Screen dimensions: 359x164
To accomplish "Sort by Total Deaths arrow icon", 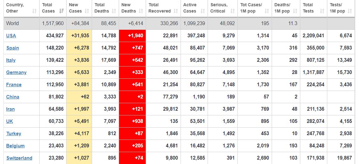I will [x=114, y=11].
